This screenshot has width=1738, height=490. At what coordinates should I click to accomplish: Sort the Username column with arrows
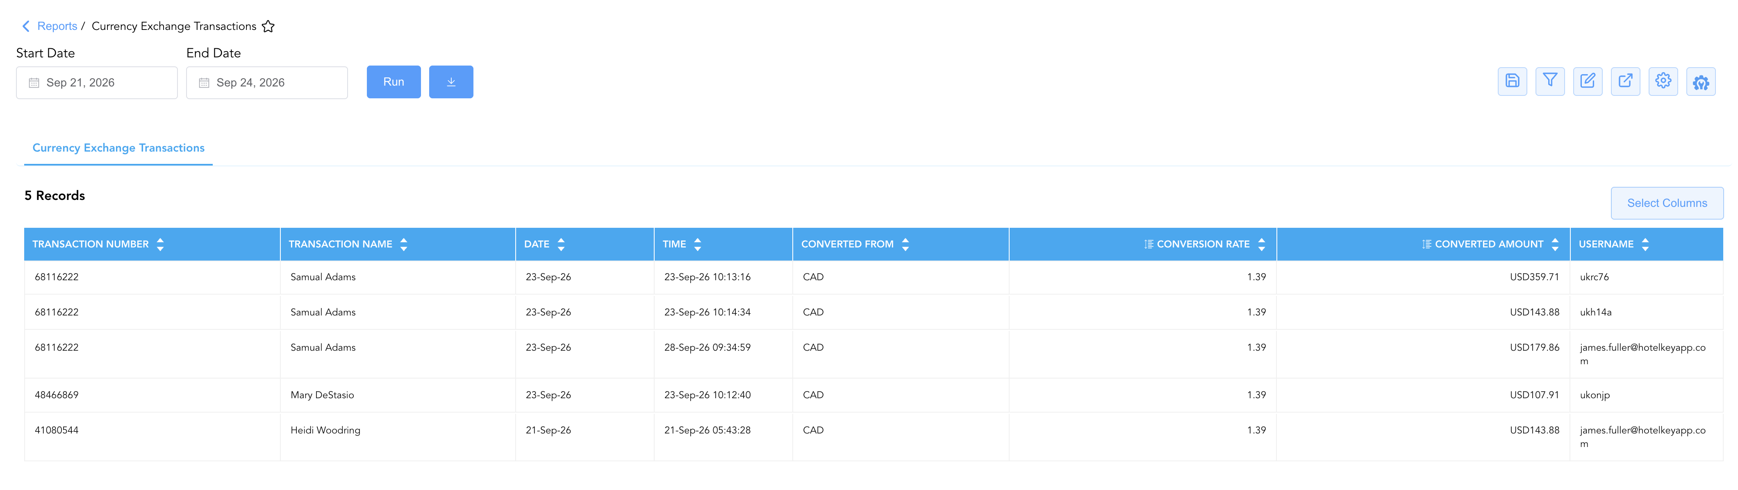tap(1646, 244)
